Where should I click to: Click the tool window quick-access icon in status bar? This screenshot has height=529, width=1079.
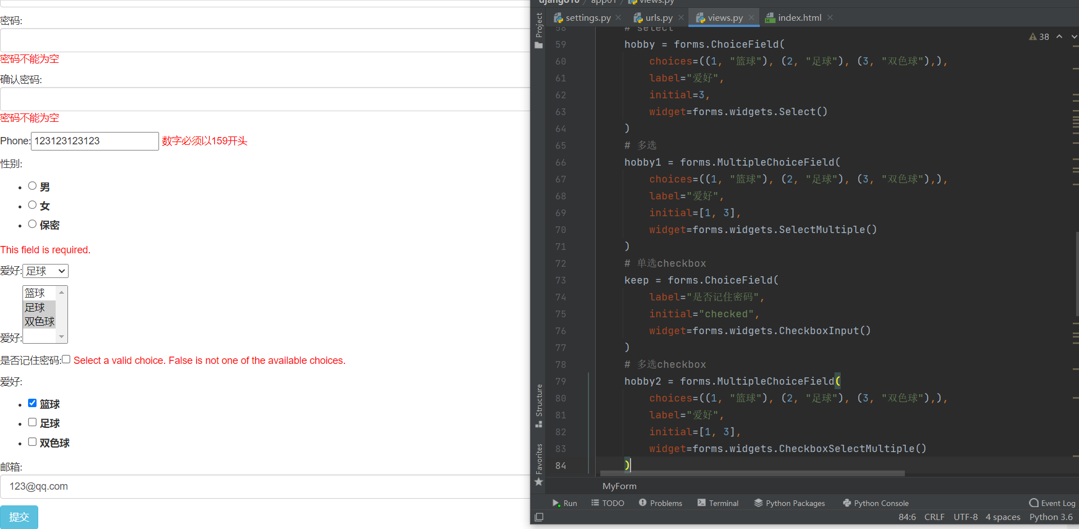[x=539, y=517]
